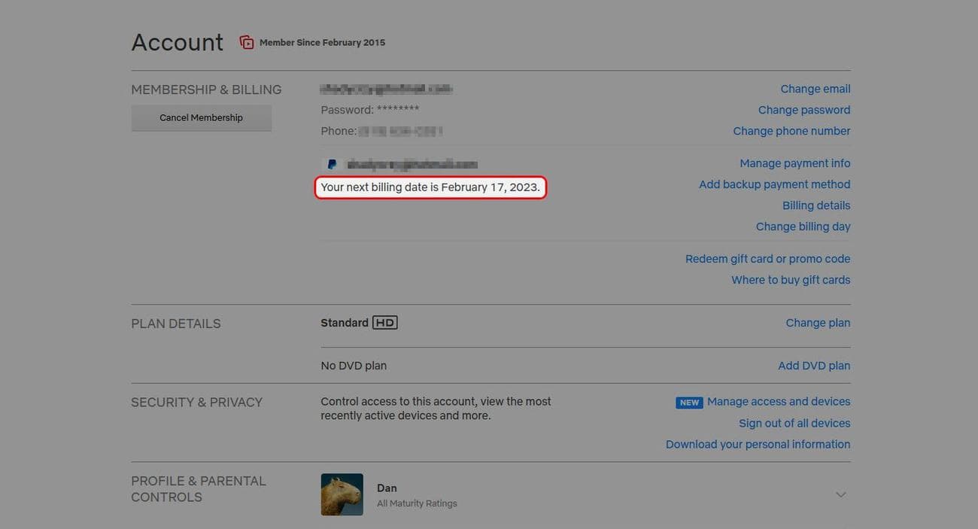Click Change billing day link

pyautogui.click(x=803, y=226)
